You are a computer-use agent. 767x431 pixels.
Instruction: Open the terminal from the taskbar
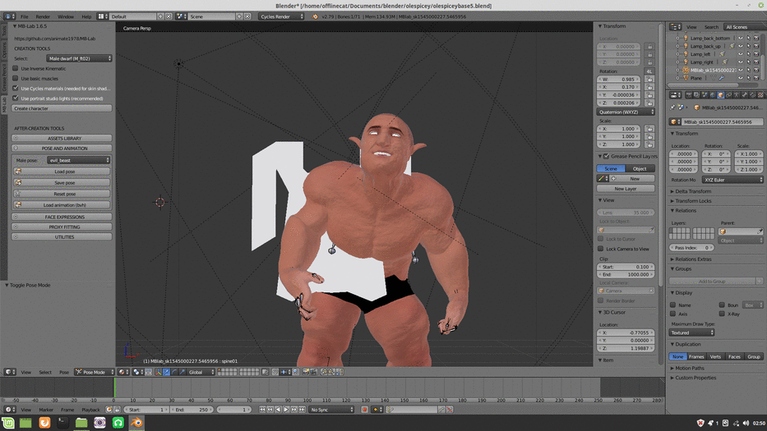coord(62,423)
